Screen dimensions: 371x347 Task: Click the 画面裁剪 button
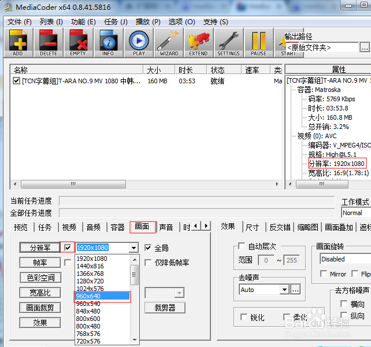pos(40,308)
